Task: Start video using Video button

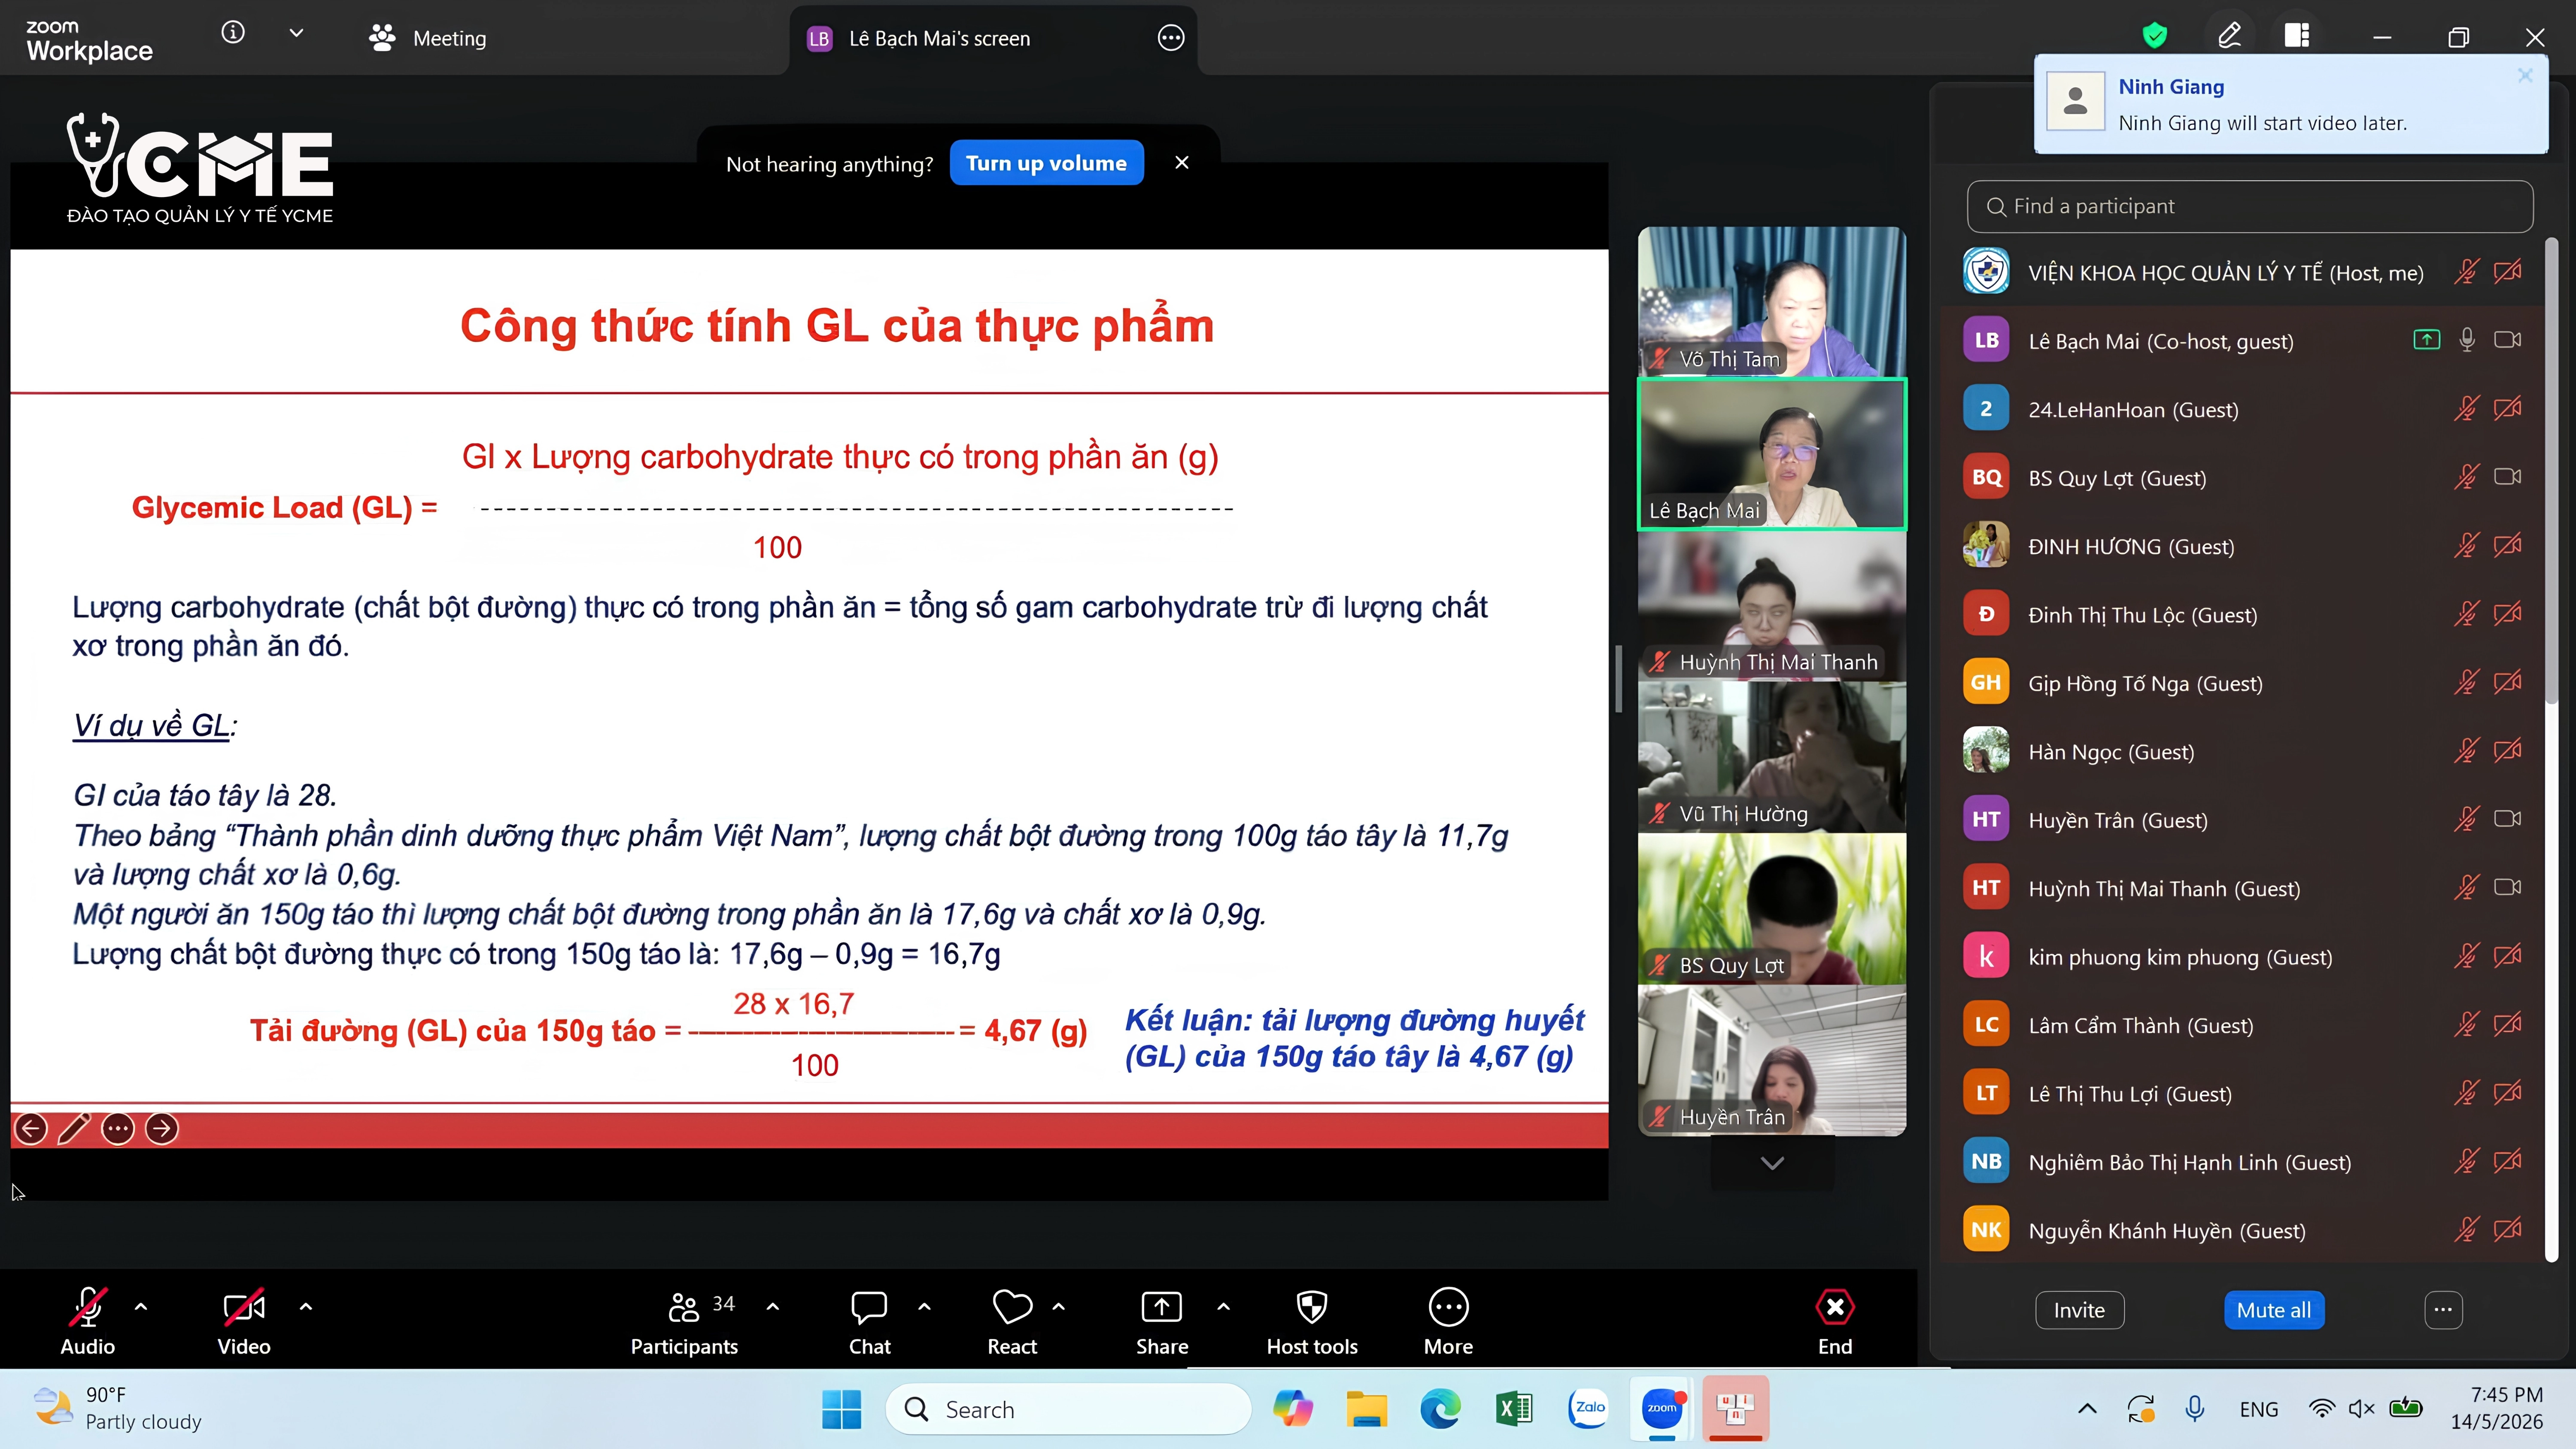Action: tap(244, 1321)
